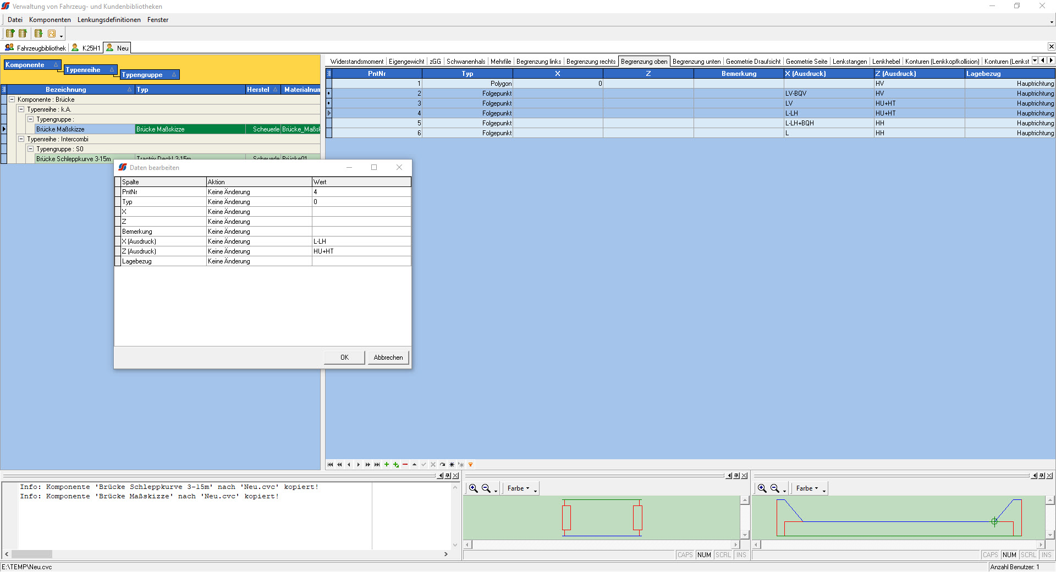Jump to last record in navigator

377,465
